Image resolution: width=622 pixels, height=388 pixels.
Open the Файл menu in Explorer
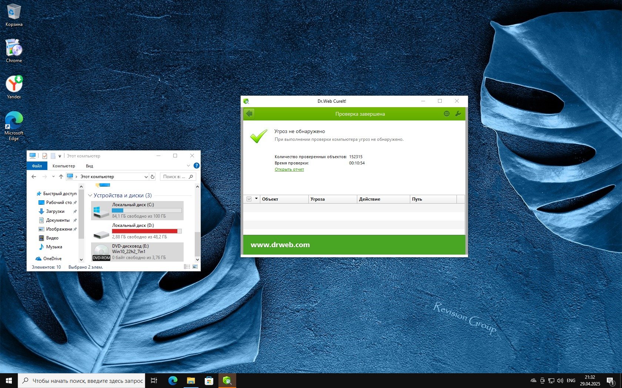(x=37, y=166)
